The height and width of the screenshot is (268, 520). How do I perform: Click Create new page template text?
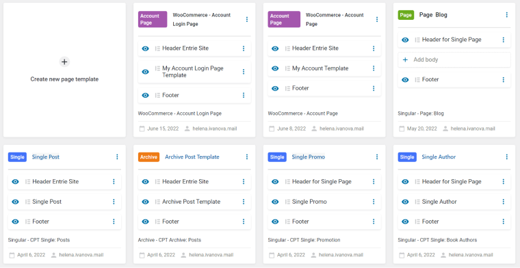pyautogui.click(x=64, y=79)
